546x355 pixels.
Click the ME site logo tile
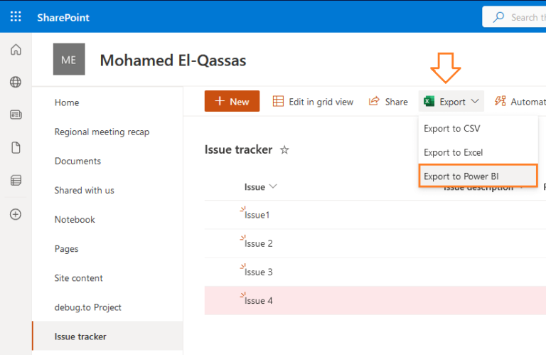pyautogui.click(x=69, y=60)
